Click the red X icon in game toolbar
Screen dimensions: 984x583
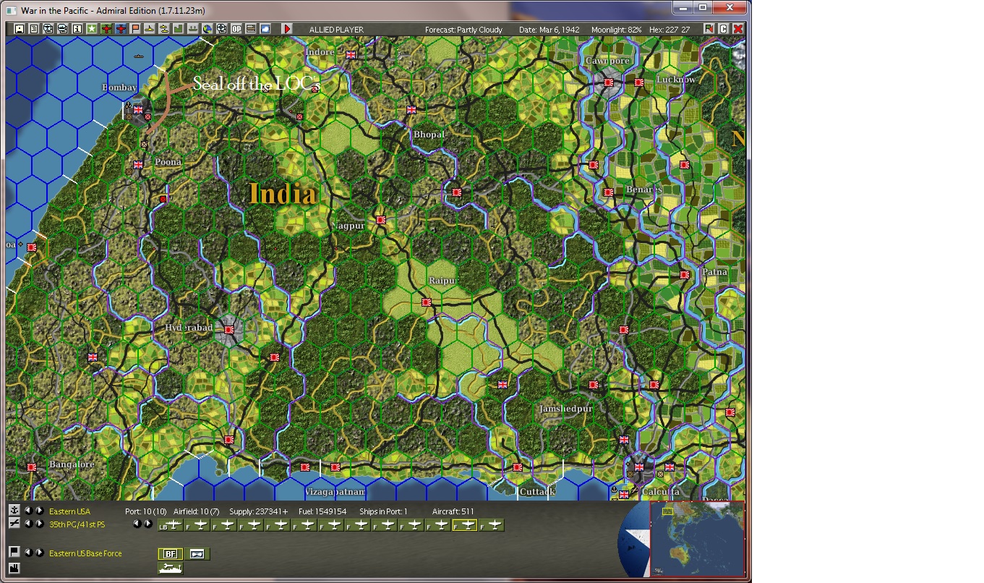[738, 29]
